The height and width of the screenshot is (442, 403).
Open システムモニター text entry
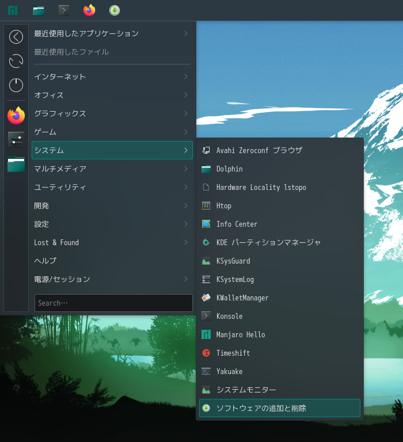246,390
